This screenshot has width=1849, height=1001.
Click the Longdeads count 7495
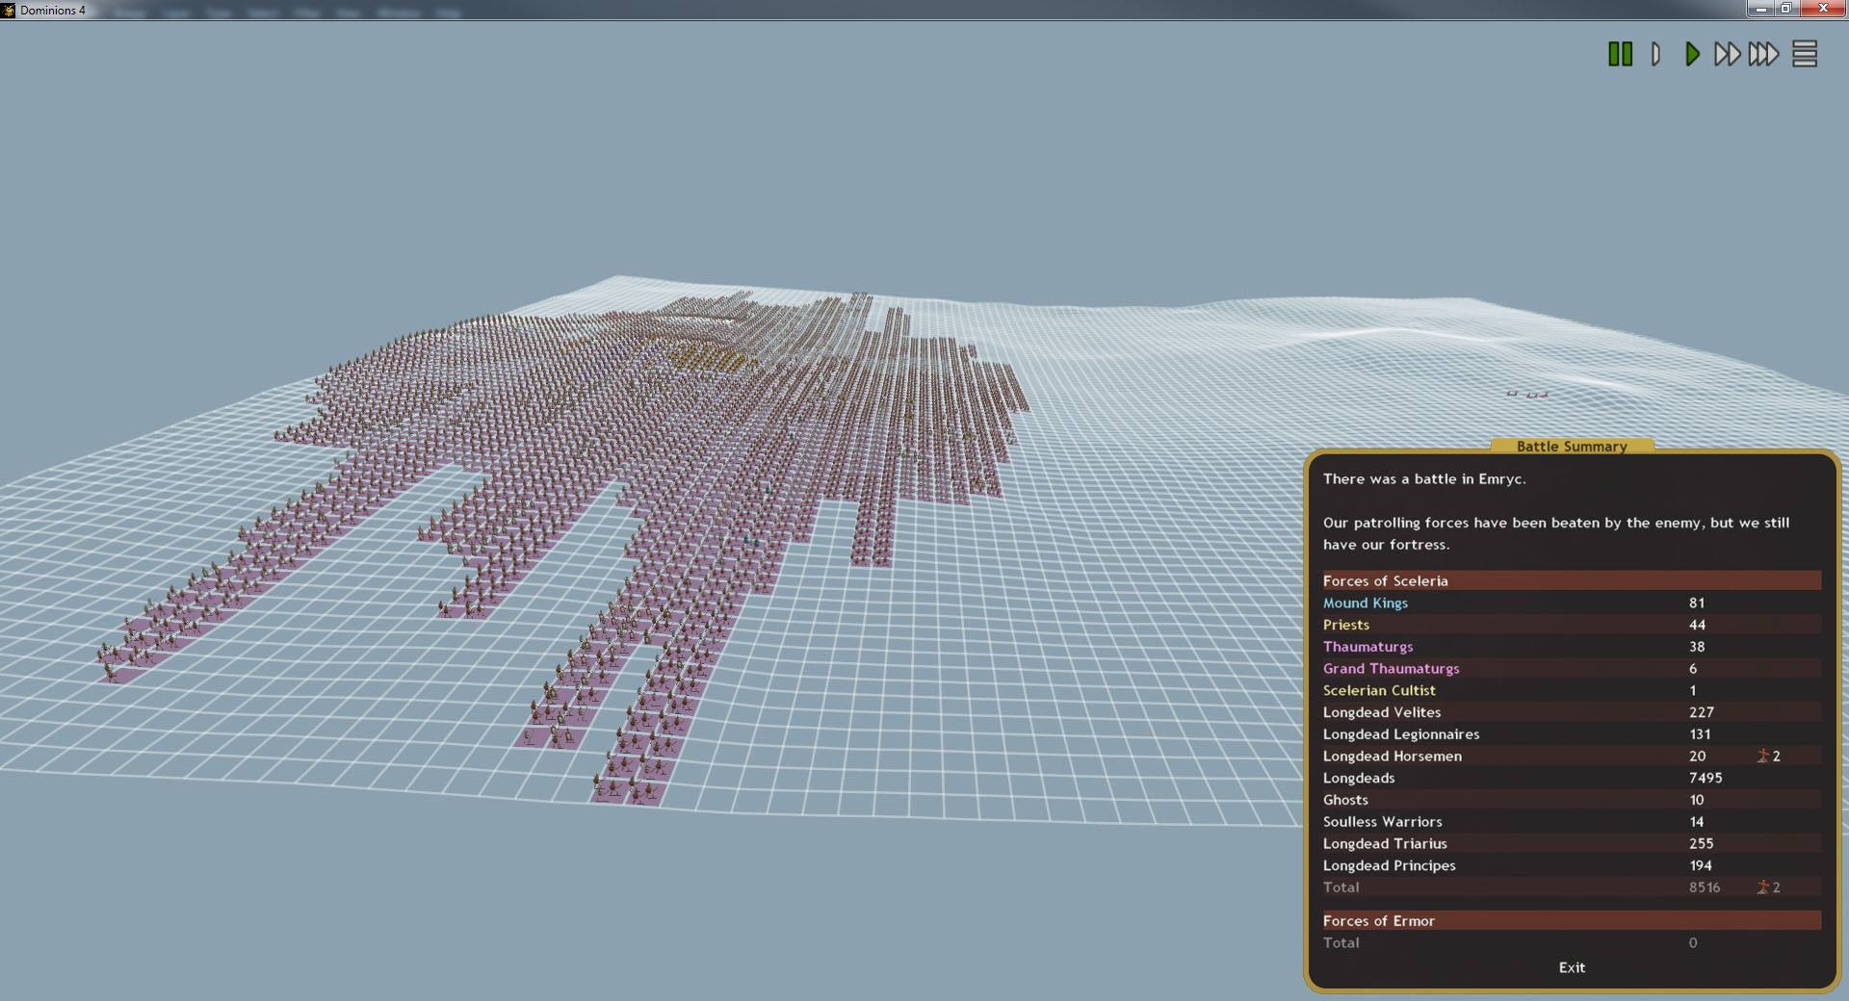click(1705, 778)
